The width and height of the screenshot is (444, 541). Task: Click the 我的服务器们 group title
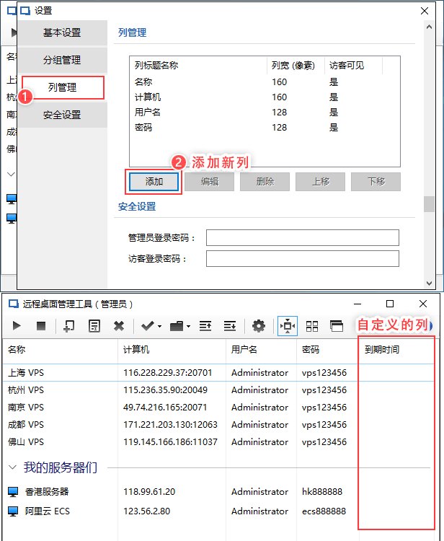(61, 467)
